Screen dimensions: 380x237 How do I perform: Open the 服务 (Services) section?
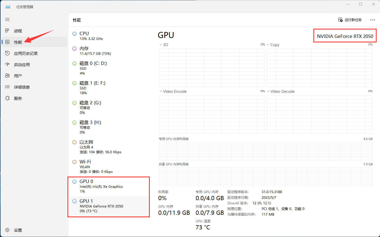(x=18, y=98)
